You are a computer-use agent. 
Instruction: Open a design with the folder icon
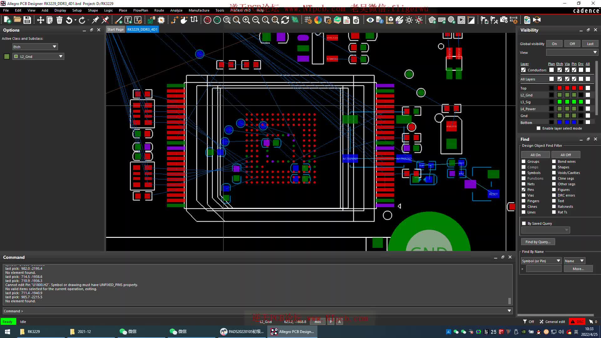point(18,20)
